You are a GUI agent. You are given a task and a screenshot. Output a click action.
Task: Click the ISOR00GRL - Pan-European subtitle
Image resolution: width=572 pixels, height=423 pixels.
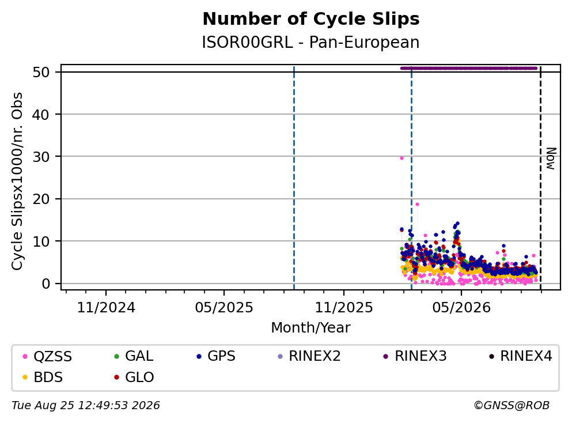pyautogui.click(x=311, y=42)
